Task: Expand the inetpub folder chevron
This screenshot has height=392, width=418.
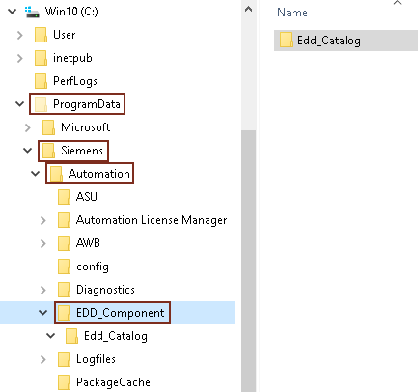Action: click(x=20, y=58)
